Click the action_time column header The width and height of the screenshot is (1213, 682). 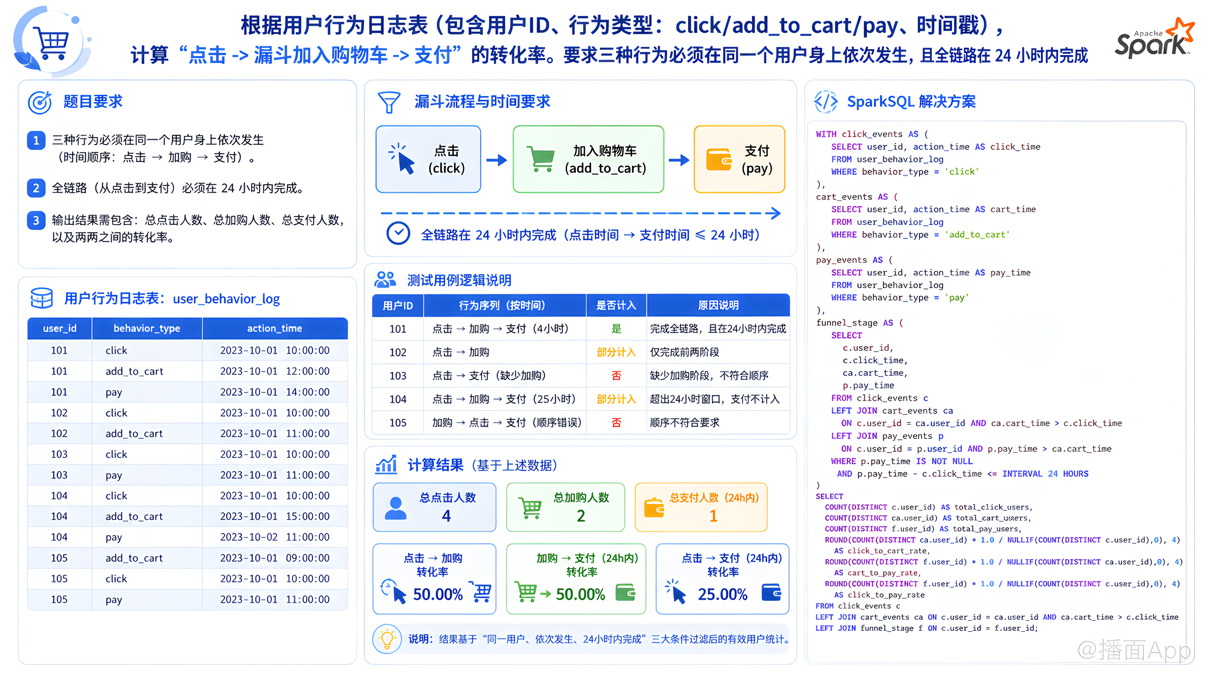275,328
